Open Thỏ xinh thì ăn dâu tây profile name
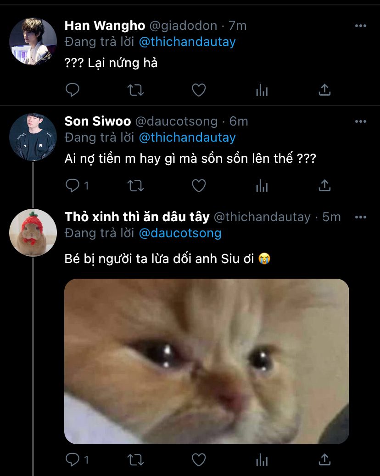Viewport: 380px width, 476px height. coord(137,217)
